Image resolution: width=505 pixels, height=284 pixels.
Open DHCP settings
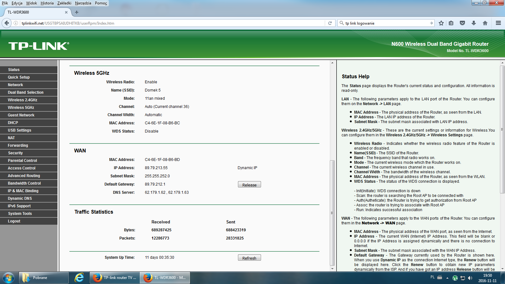29,123
